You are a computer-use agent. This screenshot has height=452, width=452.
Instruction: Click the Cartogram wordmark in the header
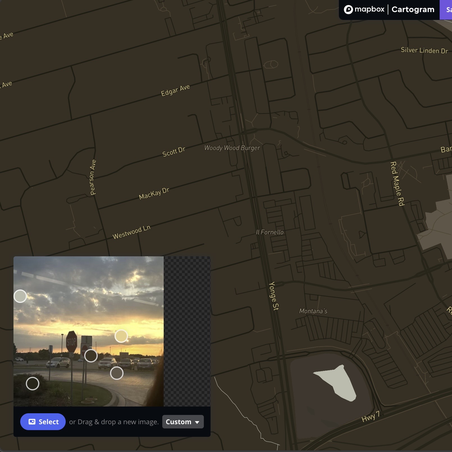(x=413, y=9)
